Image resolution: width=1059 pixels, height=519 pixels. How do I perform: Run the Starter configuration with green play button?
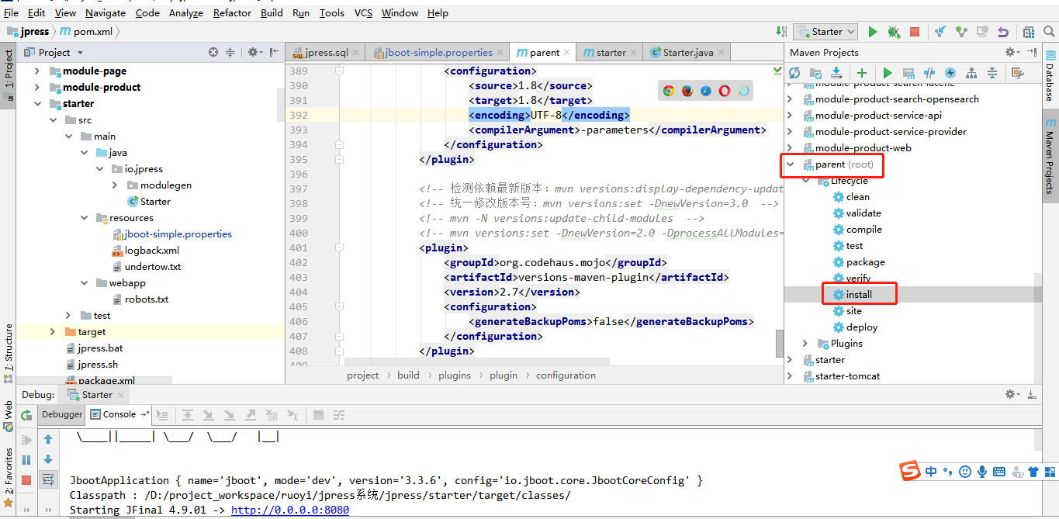coord(871,31)
